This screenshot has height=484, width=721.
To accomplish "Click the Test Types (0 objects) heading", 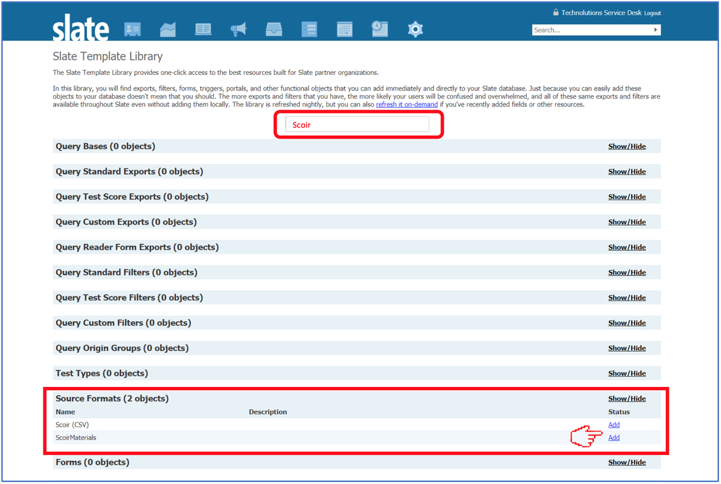I will (101, 373).
